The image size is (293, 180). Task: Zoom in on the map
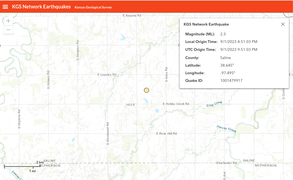coord(8,21)
